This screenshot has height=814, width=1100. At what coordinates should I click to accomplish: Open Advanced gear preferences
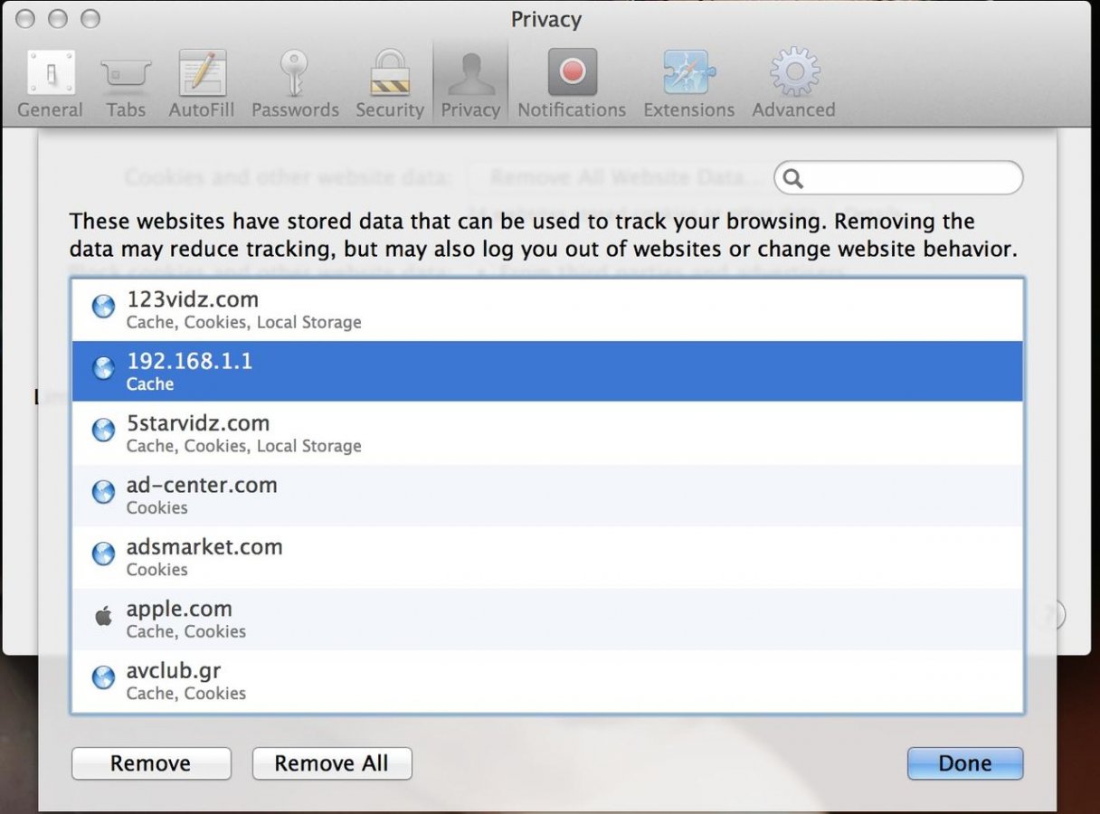(x=793, y=85)
